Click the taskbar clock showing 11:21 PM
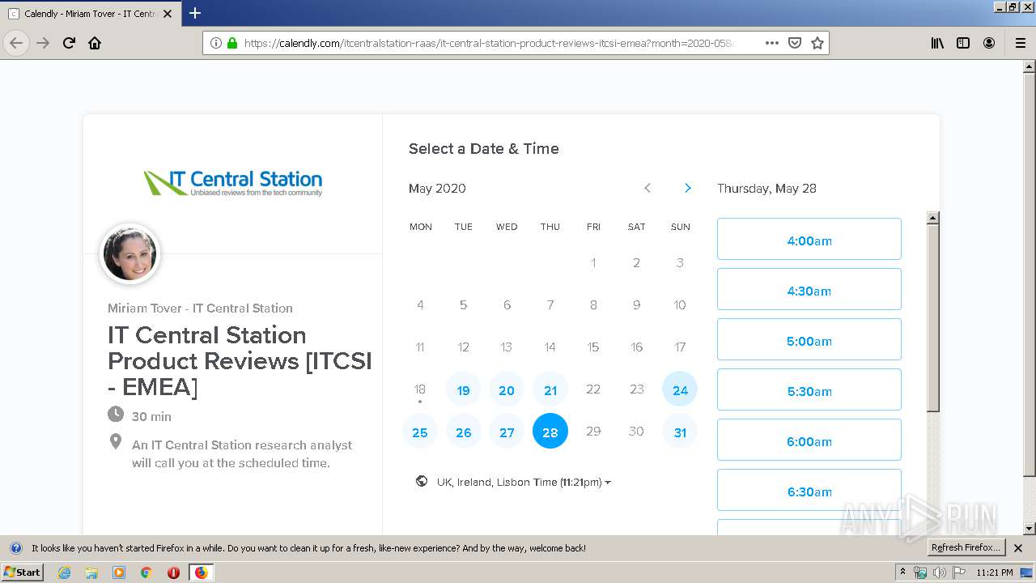Image resolution: width=1036 pixels, height=583 pixels. (x=995, y=572)
